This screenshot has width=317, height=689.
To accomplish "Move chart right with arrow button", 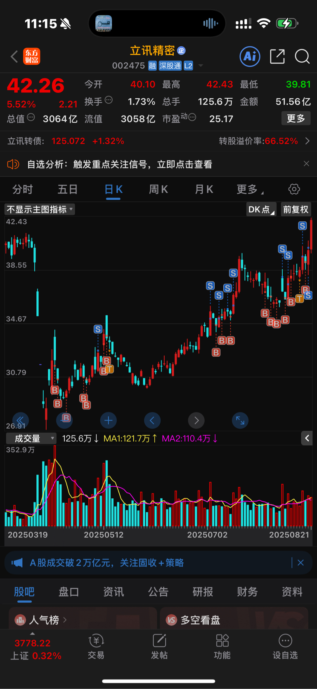I will [x=196, y=420].
